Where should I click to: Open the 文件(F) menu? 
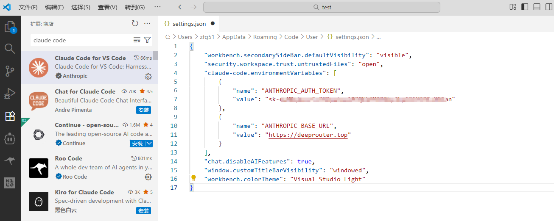tap(28, 7)
